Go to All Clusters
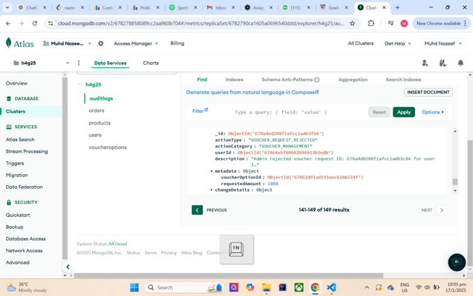 360,43
